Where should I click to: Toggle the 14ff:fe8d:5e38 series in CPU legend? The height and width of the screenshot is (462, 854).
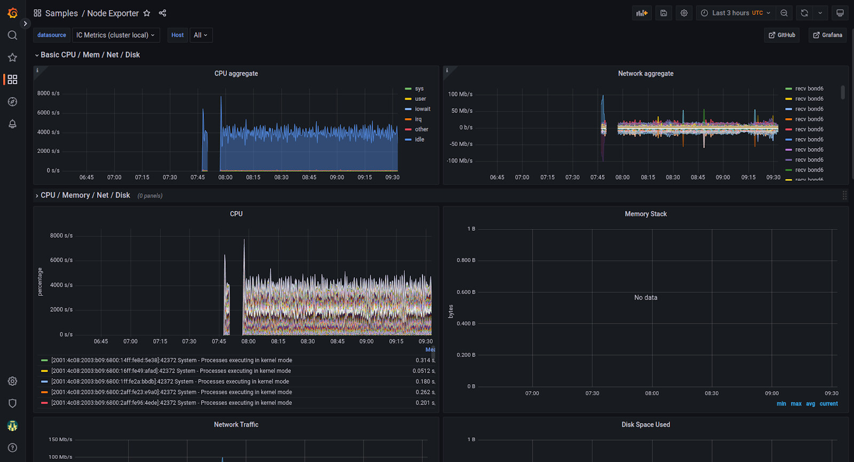point(171,360)
